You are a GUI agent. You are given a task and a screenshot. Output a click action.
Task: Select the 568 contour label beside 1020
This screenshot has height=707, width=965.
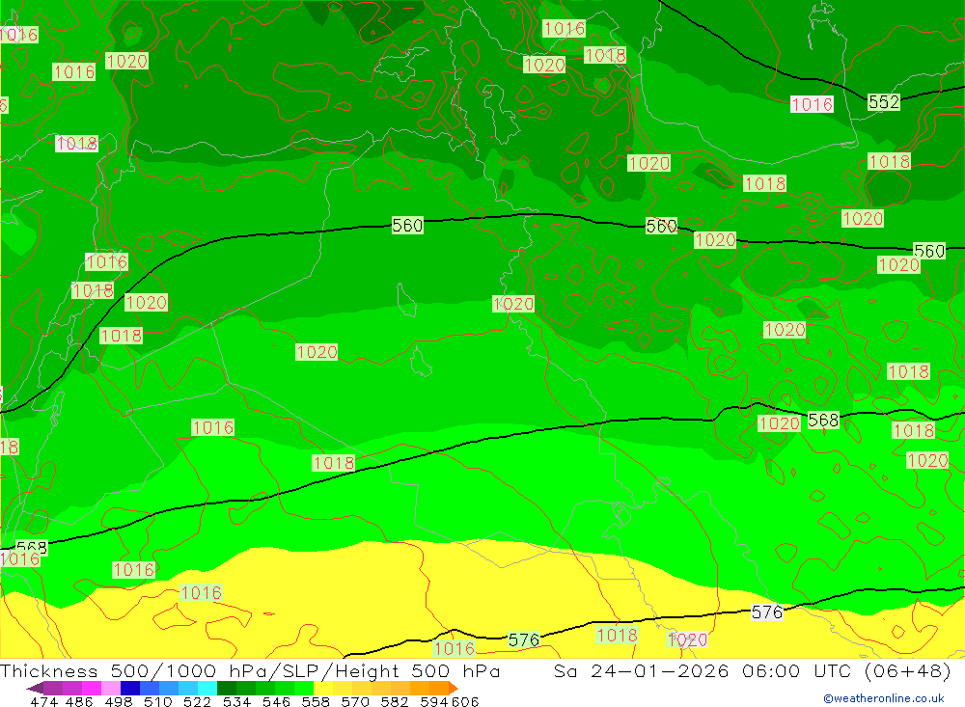tap(823, 421)
